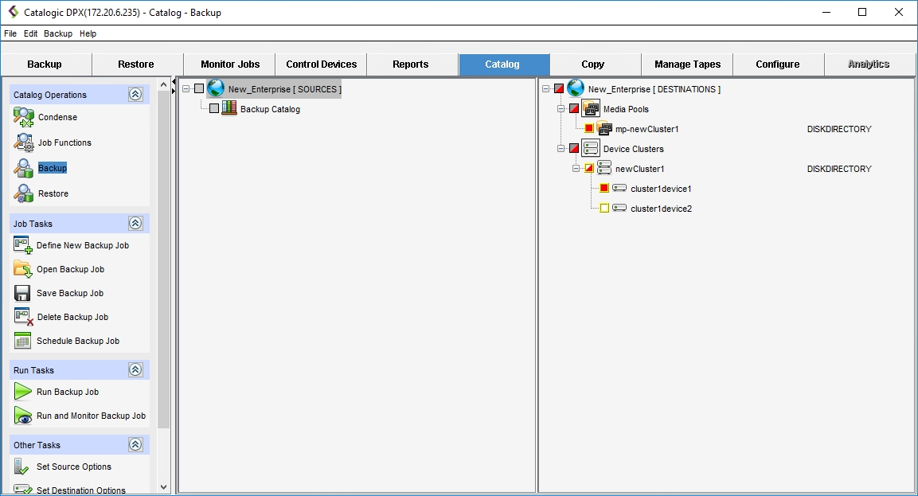
Task: Click the Open Backup Job link
Action: (x=70, y=269)
